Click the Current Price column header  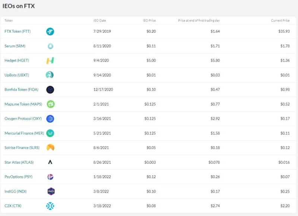pyautogui.click(x=280, y=20)
